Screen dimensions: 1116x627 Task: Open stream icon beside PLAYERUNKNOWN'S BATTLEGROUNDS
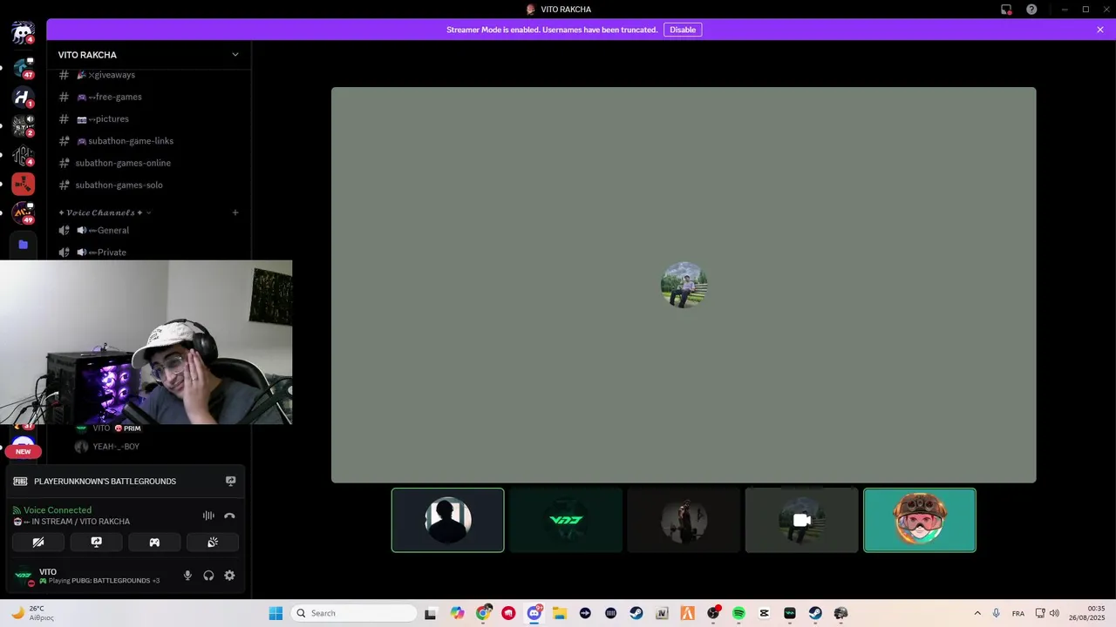231,481
